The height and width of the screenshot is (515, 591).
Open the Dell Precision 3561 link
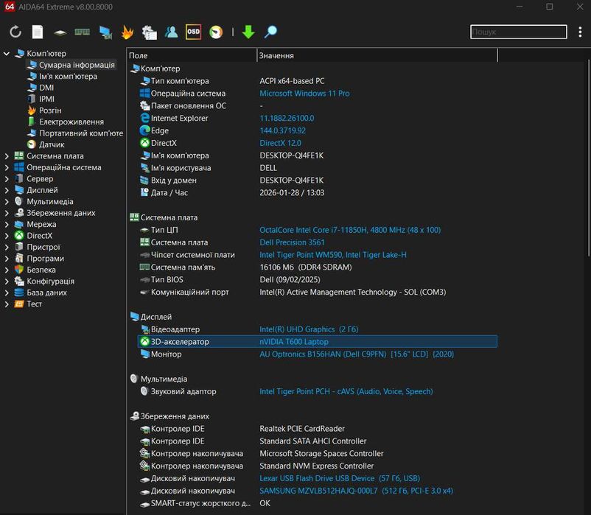point(292,242)
